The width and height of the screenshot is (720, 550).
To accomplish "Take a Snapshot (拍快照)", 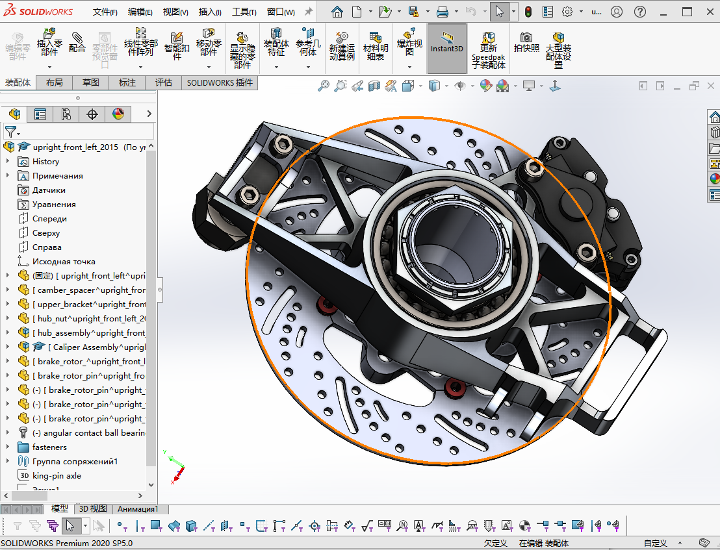I will (526, 42).
